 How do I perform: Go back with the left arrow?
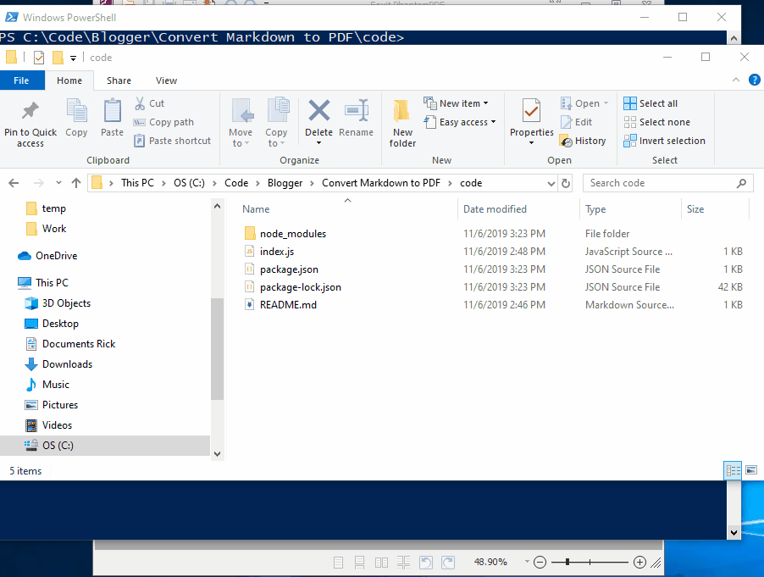(14, 183)
